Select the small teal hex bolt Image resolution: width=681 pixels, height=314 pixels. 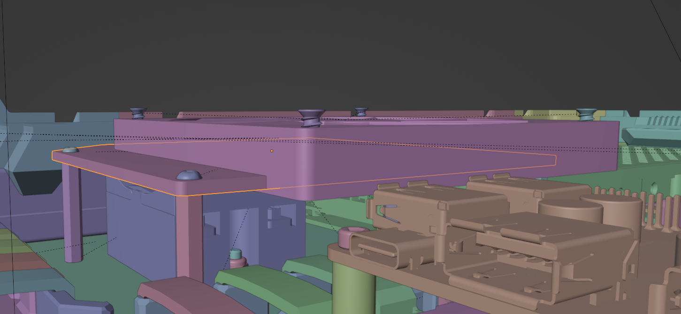click(236, 254)
